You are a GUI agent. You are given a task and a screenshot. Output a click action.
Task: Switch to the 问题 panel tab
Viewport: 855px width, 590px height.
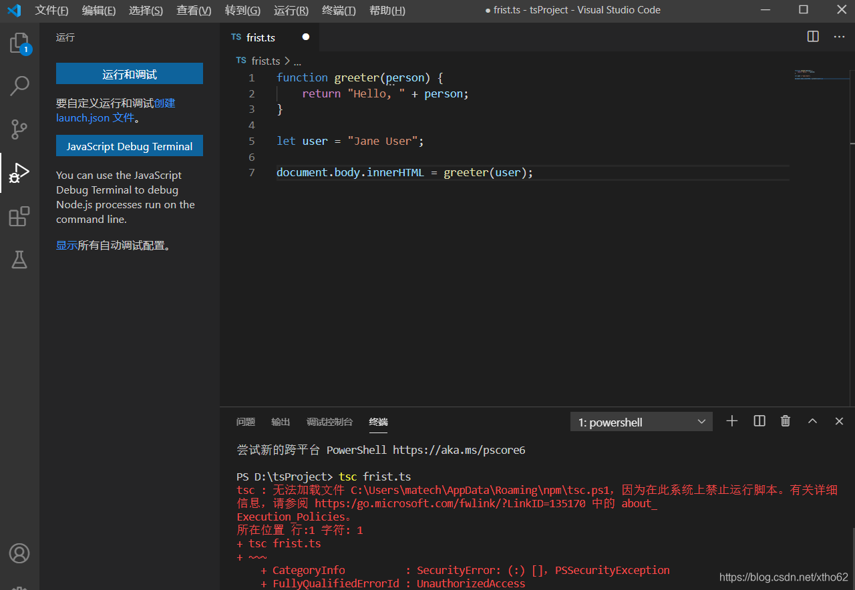point(246,422)
